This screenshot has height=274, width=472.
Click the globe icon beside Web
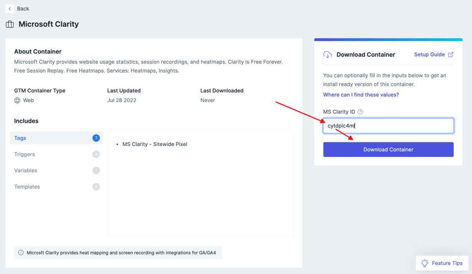[17, 100]
